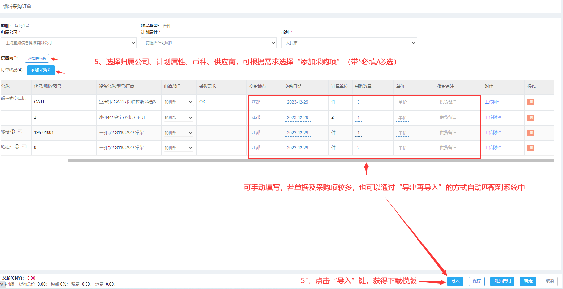This screenshot has width=563, height=289.
Task: Click 供货备注 field in 箱组件 row
Action: [458, 148]
